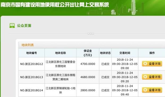
Task: View details for NO.新区2018G12
Action: (x=152, y=64)
